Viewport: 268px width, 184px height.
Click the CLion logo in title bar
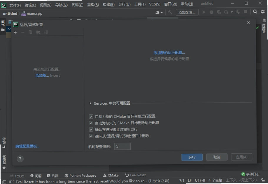(4, 5)
